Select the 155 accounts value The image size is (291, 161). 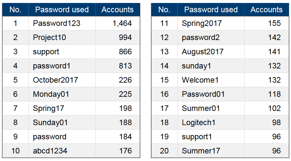pos(274,23)
